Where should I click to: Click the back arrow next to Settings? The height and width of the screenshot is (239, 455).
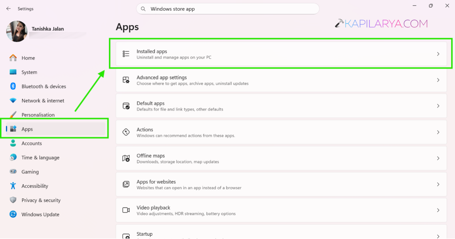tap(9, 9)
